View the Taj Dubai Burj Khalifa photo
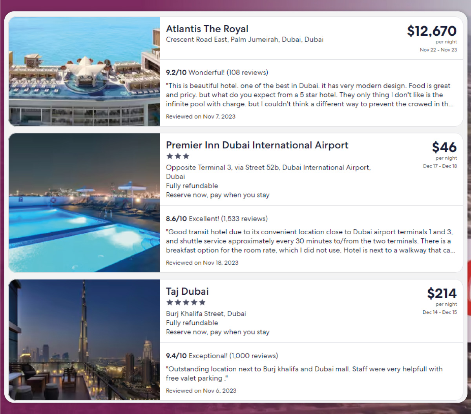Screen dimensions: 471x414 pos(84,340)
